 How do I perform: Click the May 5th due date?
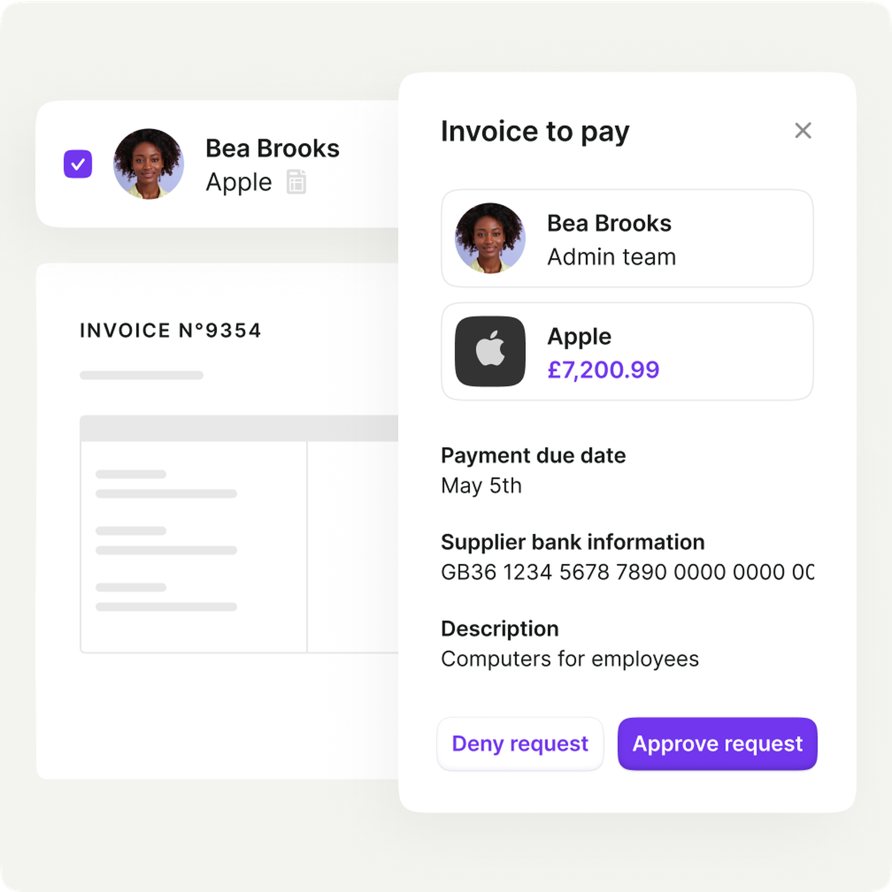click(x=481, y=486)
